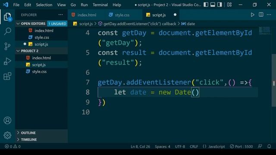Viewport: 276px width, 155px height.
Task: Select style.css under Open Editors
Action: pos(41,37)
